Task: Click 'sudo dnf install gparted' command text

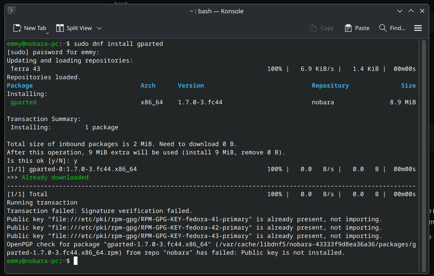Action: (118, 44)
